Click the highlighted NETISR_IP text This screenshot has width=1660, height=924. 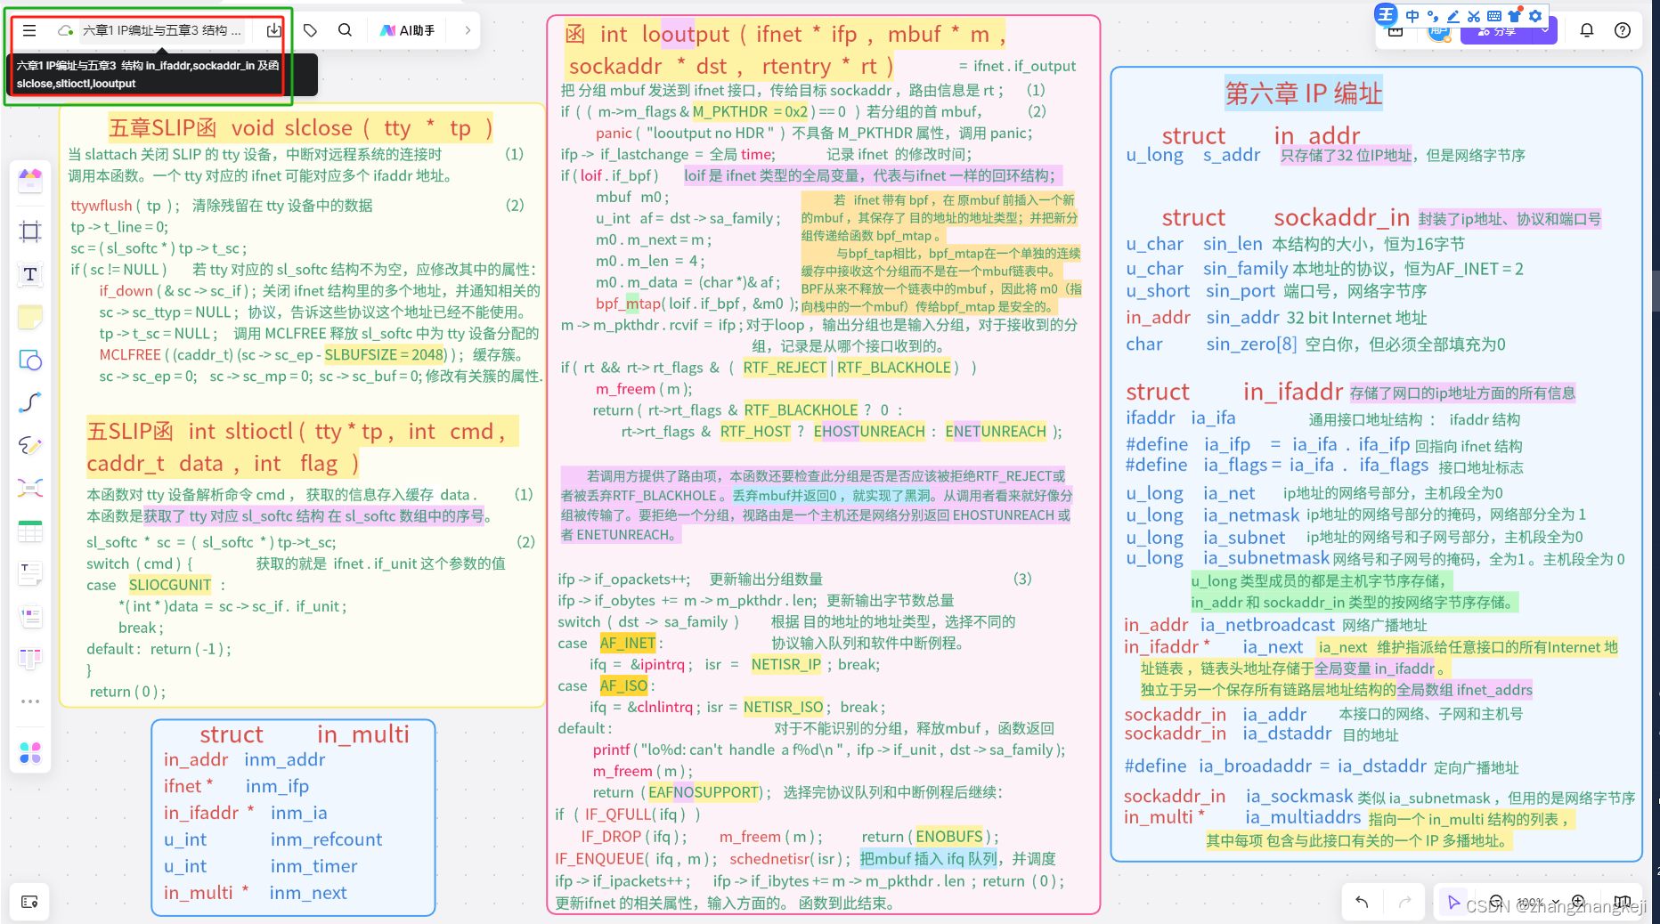point(786,664)
